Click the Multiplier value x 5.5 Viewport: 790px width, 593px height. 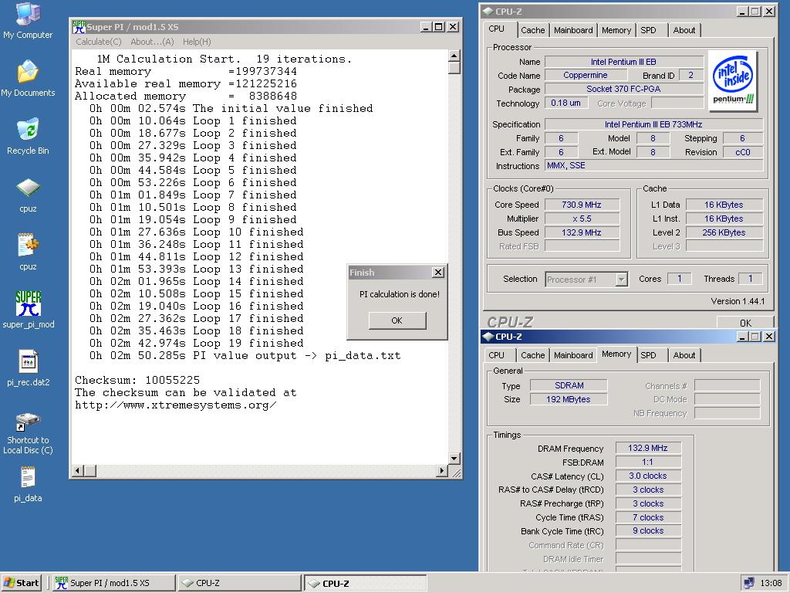(582, 219)
